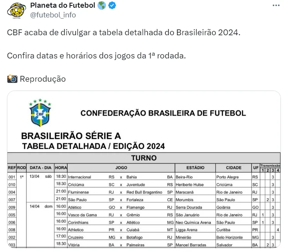This screenshot has height=252, width=284.
Task: Click the Transmissão column header
Action: point(270,165)
